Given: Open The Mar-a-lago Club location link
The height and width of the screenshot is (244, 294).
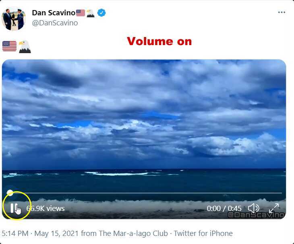Looking at the screenshot, I should [133, 234].
